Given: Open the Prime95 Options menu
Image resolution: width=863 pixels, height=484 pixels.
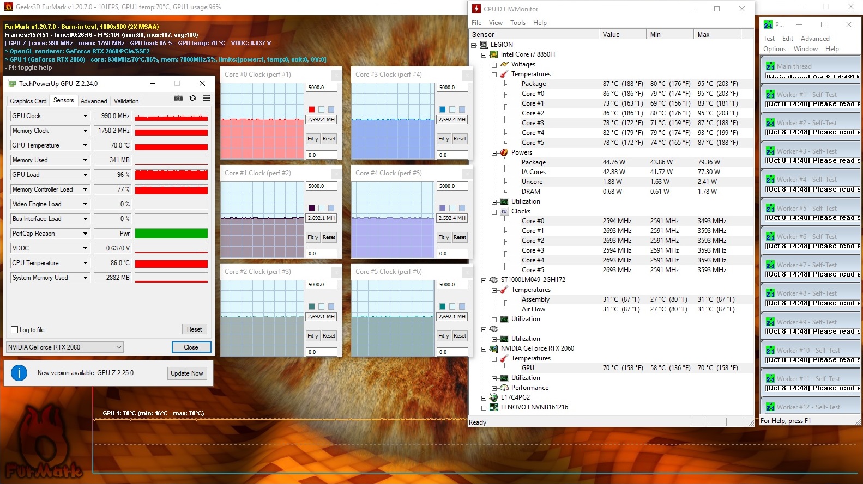Looking at the screenshot, I should point(775,49).
